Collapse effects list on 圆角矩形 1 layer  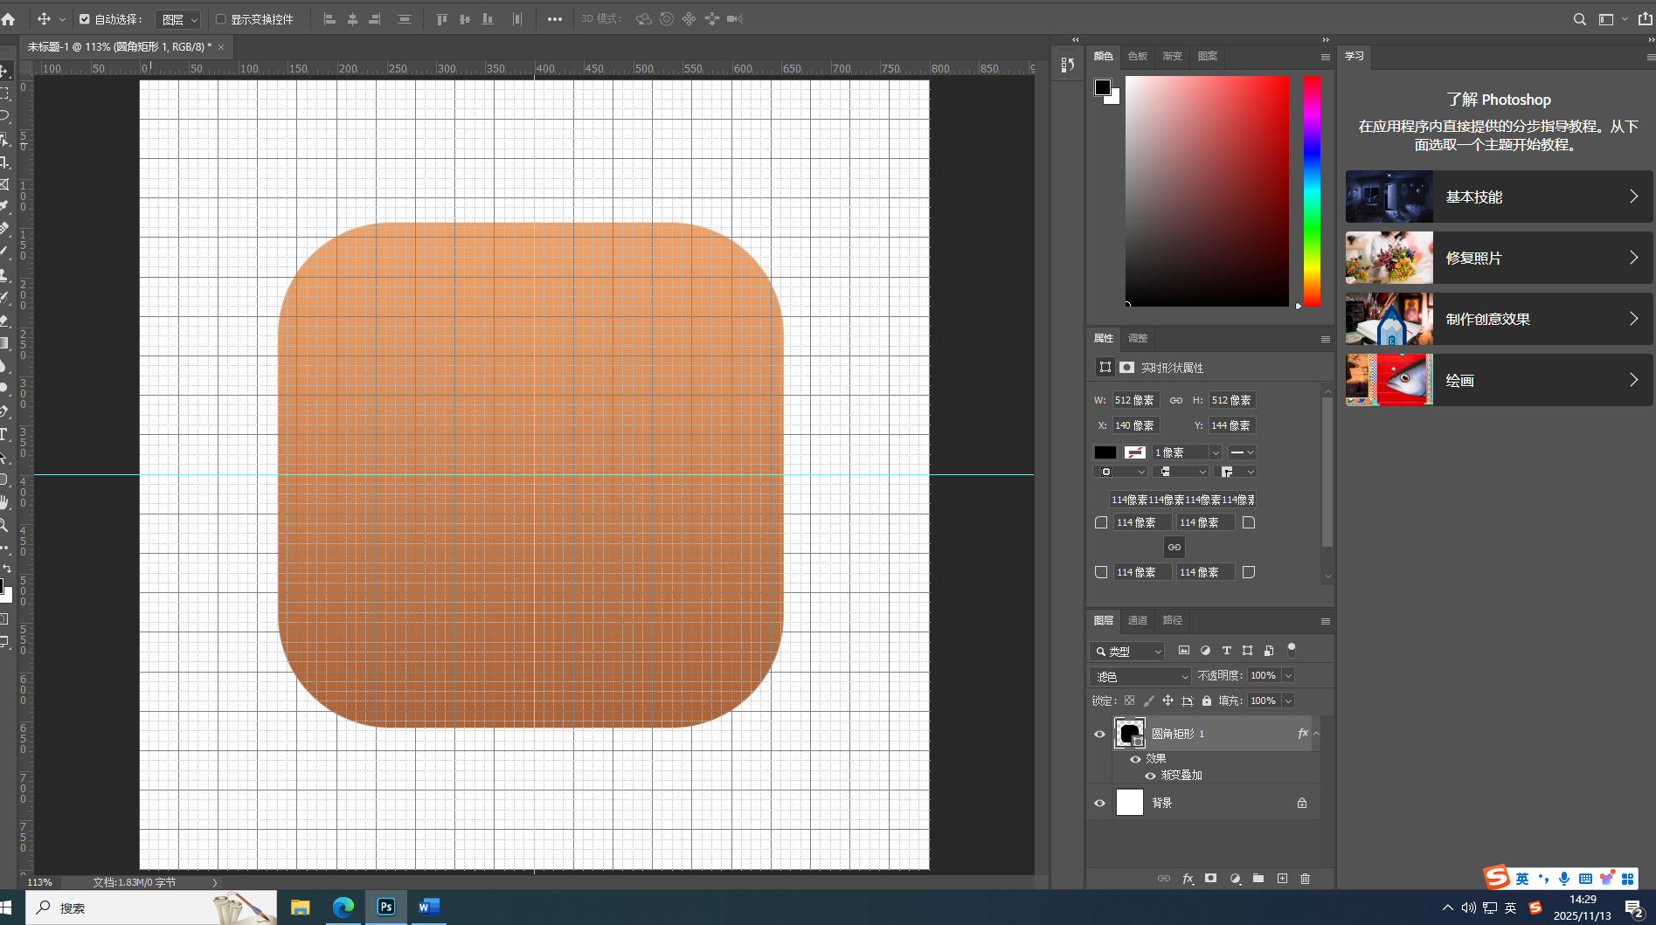tap(1316, 734)
